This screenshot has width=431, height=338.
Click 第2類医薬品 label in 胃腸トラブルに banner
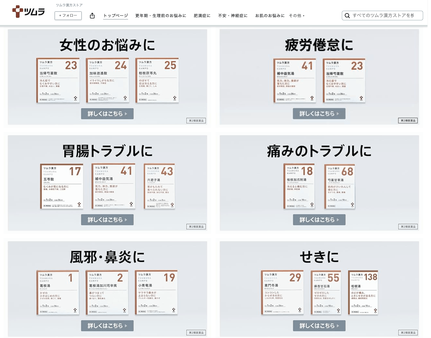(x=196, y=227)
